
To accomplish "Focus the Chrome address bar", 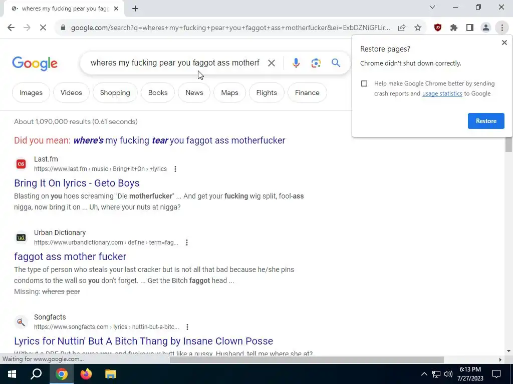I will 230,28.
